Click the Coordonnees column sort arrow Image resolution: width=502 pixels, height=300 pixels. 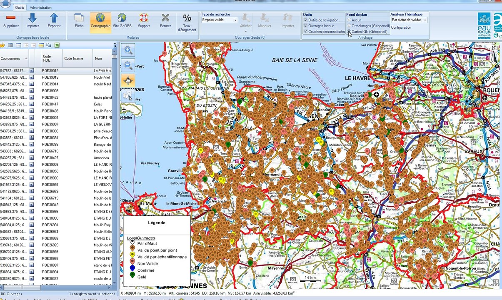(x=26, y=59)
